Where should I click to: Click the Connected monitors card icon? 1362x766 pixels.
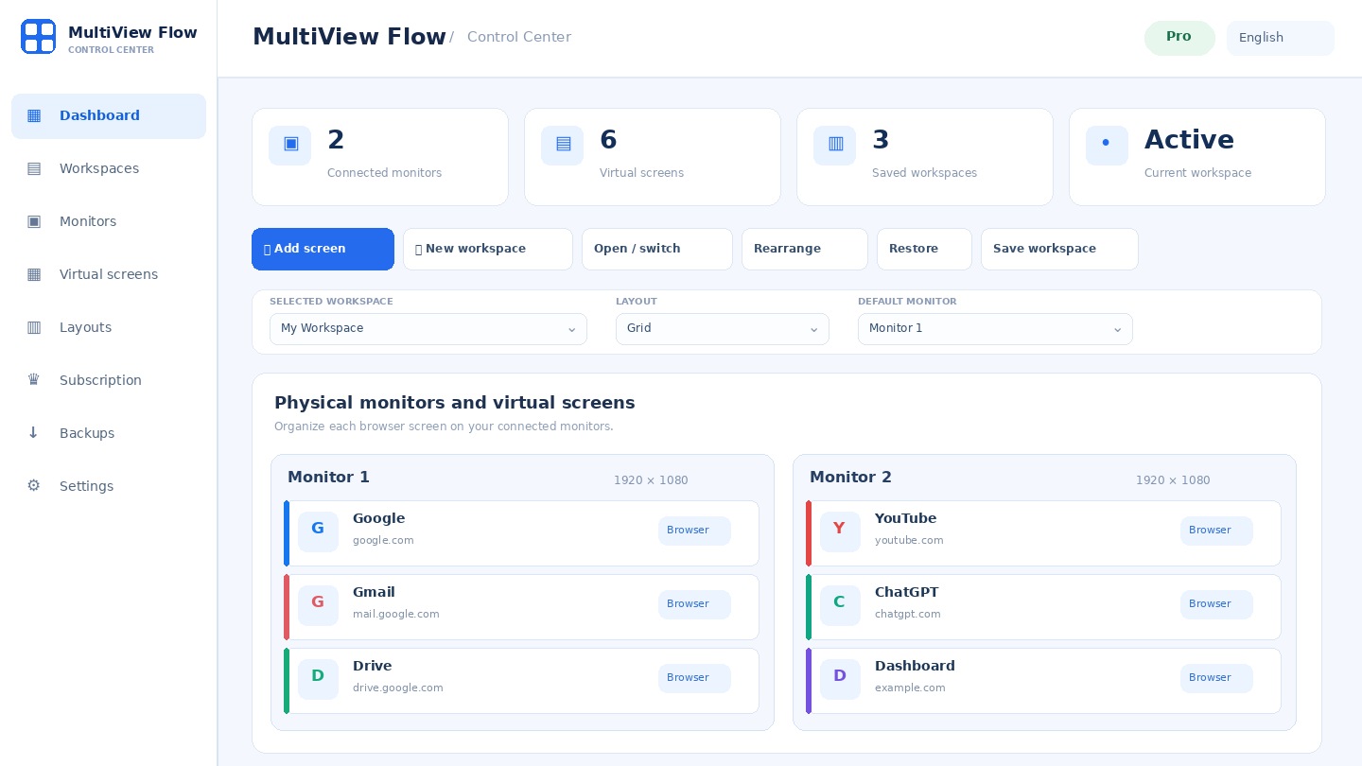(x=289, y=146)
